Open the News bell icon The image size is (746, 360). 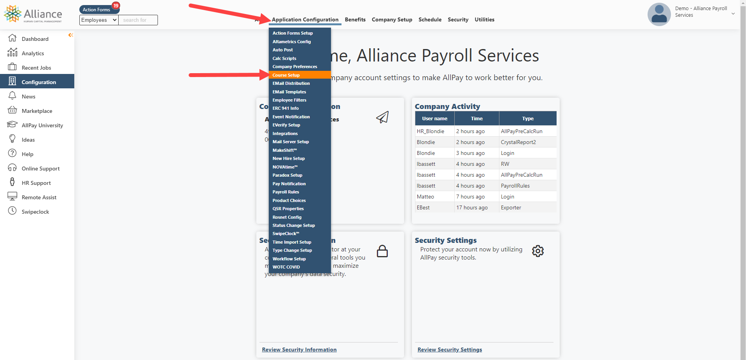12,95
